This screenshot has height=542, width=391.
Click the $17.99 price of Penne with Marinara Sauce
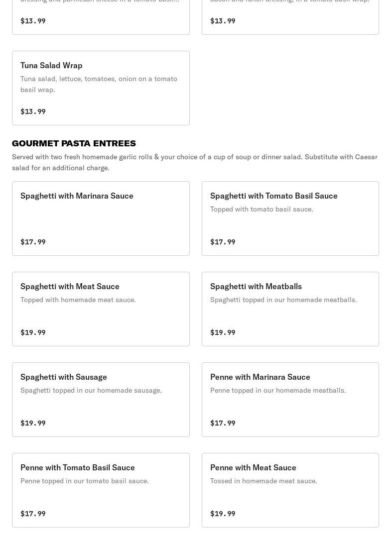point(223,423)
